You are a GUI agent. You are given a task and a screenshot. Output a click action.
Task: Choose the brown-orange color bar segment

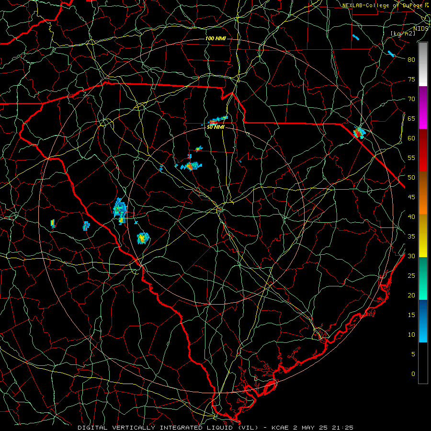click(423, 193)
